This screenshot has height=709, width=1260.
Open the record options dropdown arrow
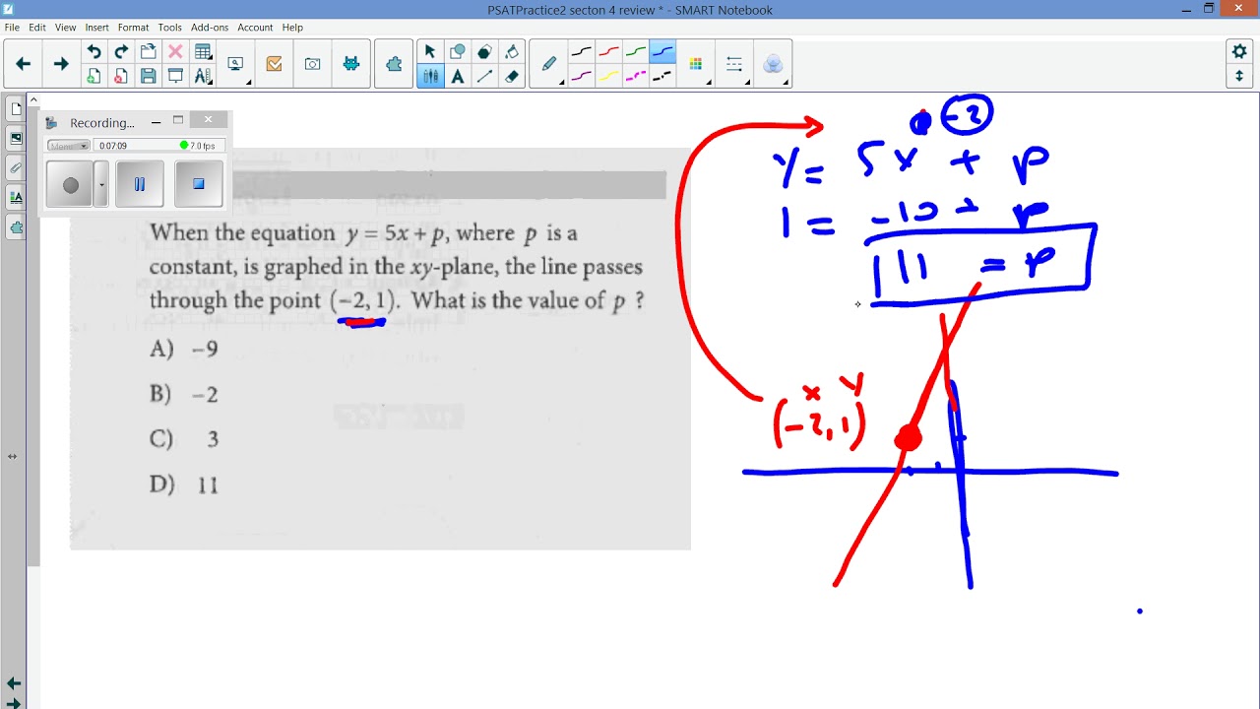[101, 184]
